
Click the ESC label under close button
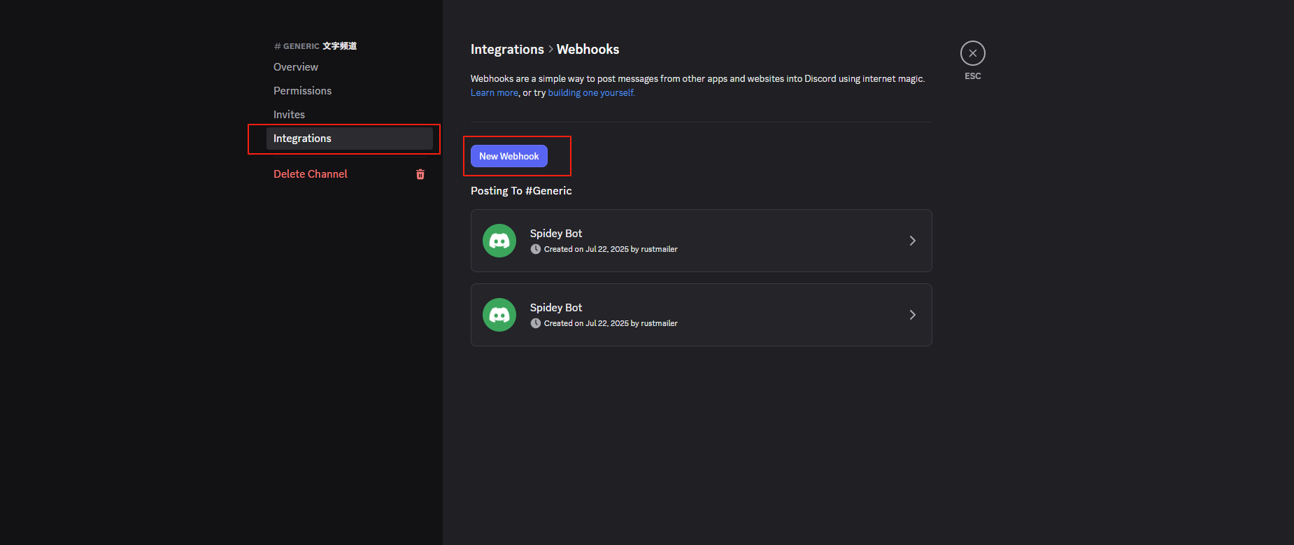972,76
